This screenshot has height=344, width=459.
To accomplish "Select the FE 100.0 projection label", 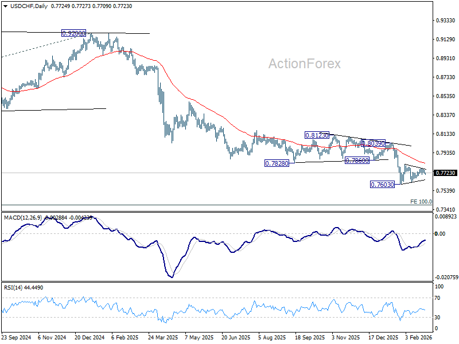I will 421,202.
